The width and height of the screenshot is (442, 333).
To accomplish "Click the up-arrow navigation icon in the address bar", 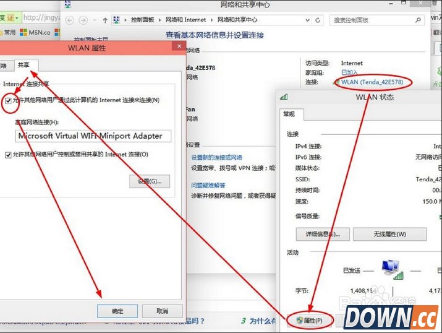I will [106, 20].
